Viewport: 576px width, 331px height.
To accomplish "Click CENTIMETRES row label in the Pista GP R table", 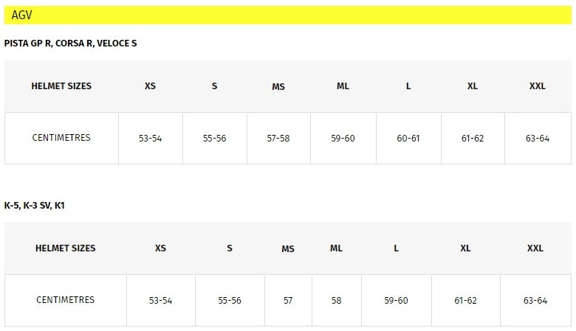I will (61, 138).
